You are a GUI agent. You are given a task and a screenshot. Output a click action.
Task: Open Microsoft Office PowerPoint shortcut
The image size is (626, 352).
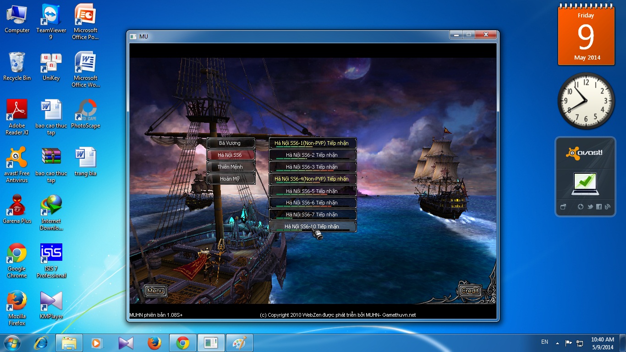pos(85,22)
